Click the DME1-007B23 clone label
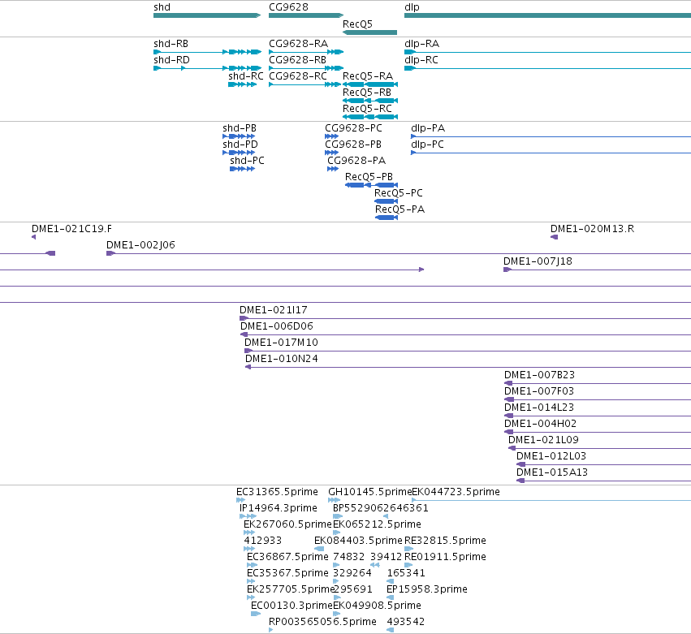The width and height of the screenshot is (691, 634). click(539, 375)
